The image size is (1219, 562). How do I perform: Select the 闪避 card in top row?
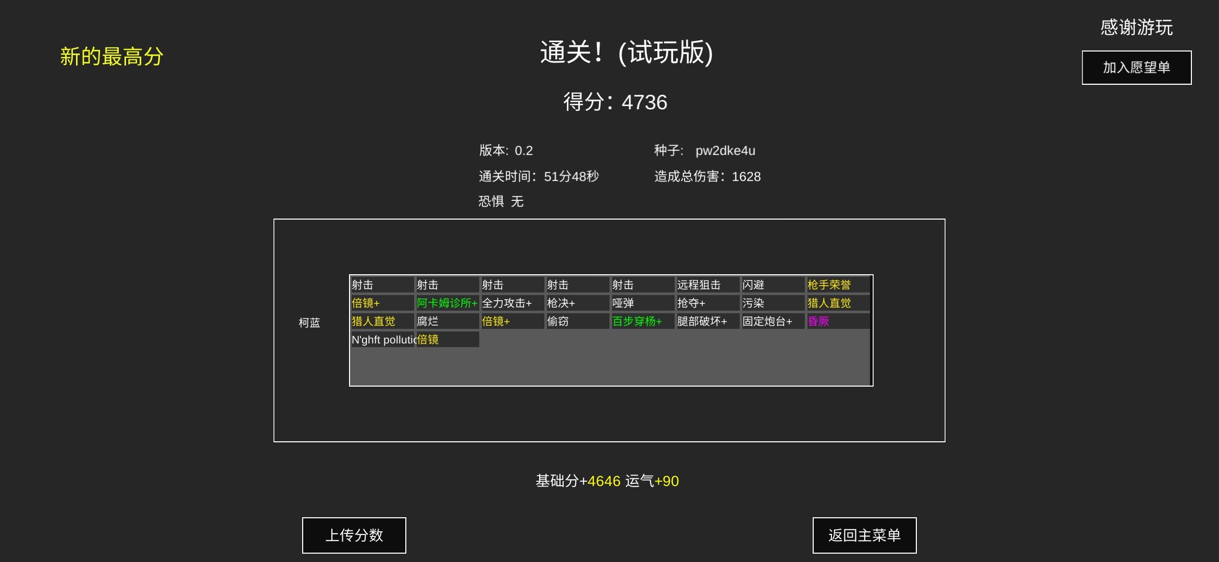[x=772, y=285]
